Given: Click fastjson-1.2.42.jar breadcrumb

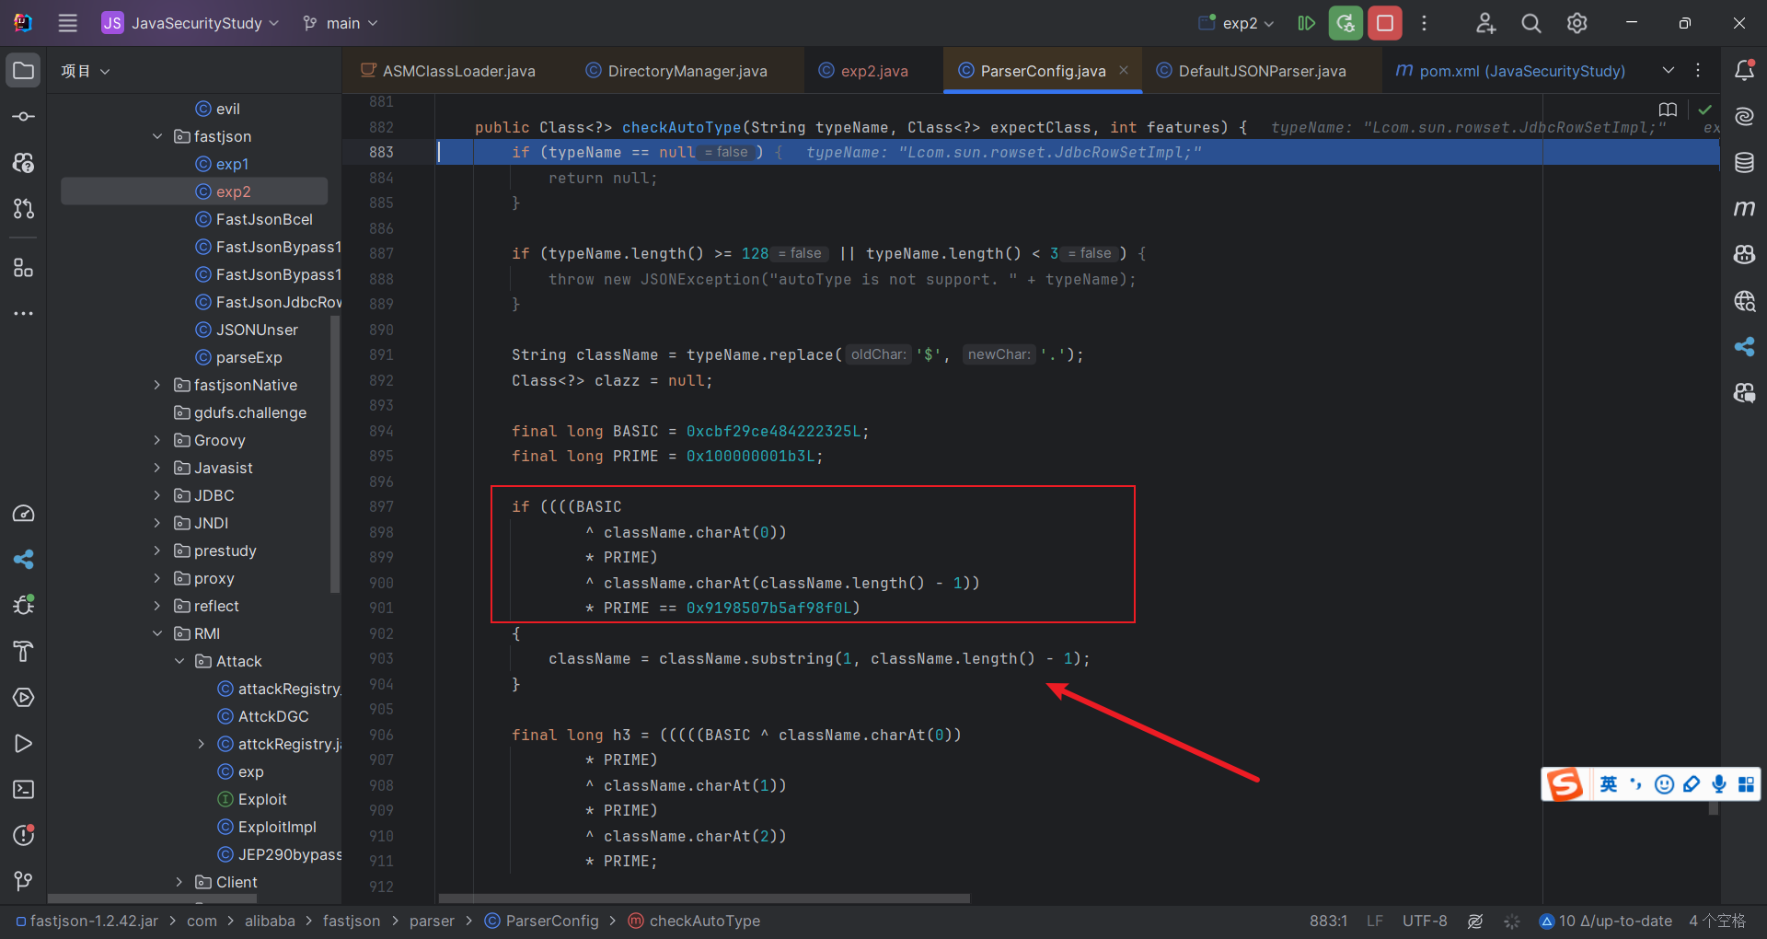Looking at the screenshot, I should pos(87,921).
